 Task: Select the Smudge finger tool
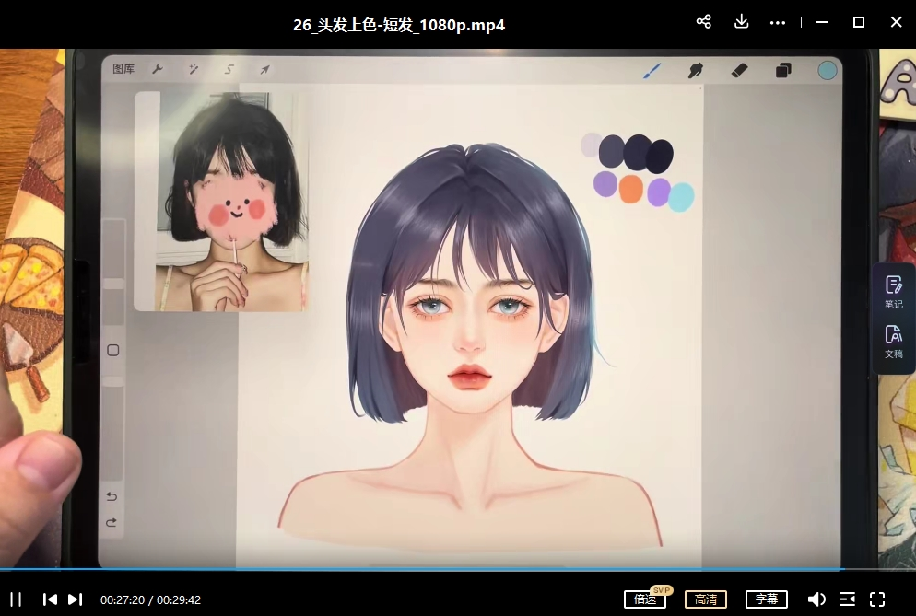point(695,71)
